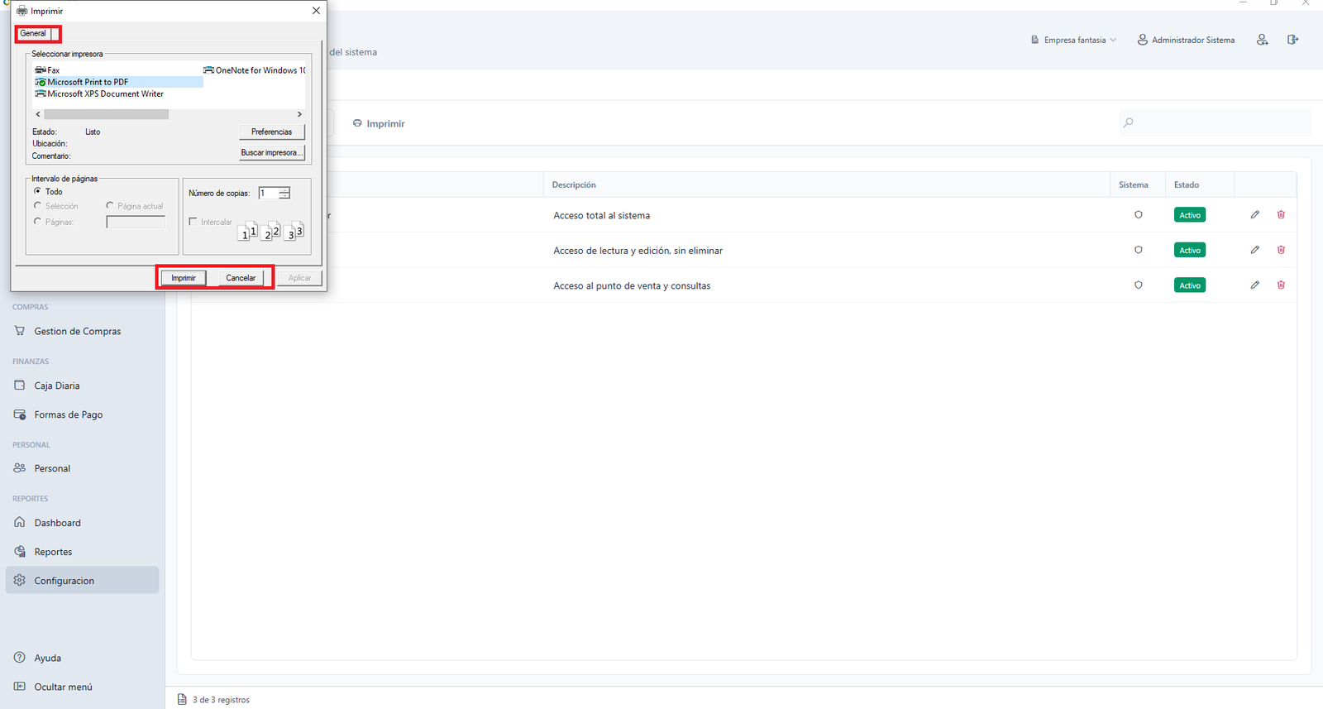
Task: Open Configuracion in sidebar
Action: (x=82, y=580)
